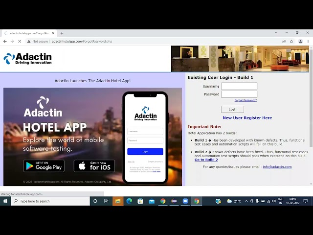Click the address bar URL
This screenshot has height=235, width=313.
point(82,41)
